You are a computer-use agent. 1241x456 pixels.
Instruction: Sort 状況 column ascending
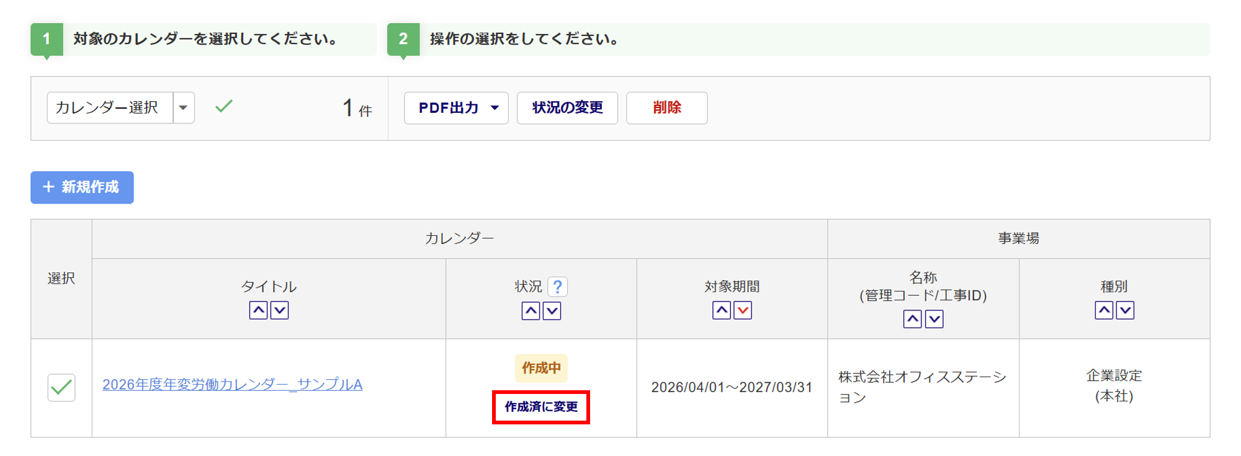[x=531, y=311]
